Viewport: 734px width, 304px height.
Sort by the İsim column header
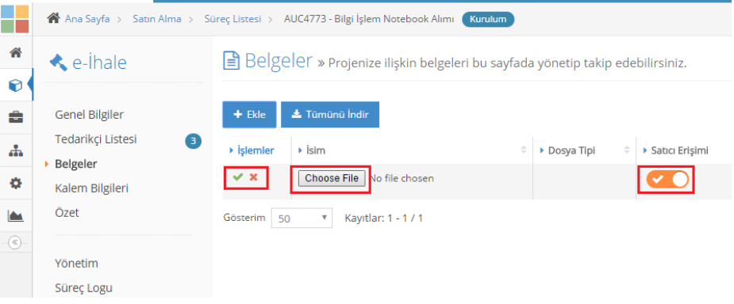(x=316, y=150)
